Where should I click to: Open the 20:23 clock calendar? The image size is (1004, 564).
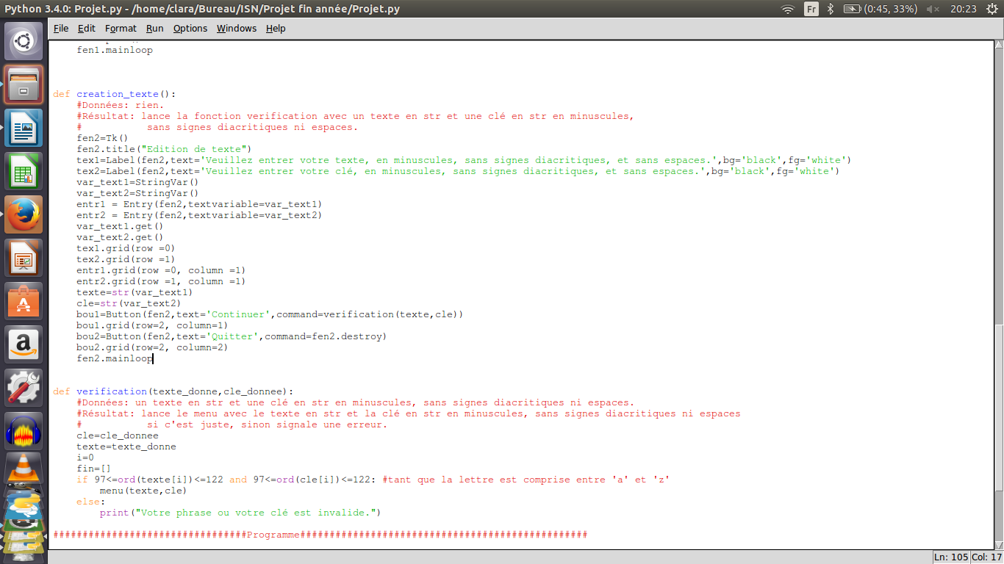pos(963,9)
